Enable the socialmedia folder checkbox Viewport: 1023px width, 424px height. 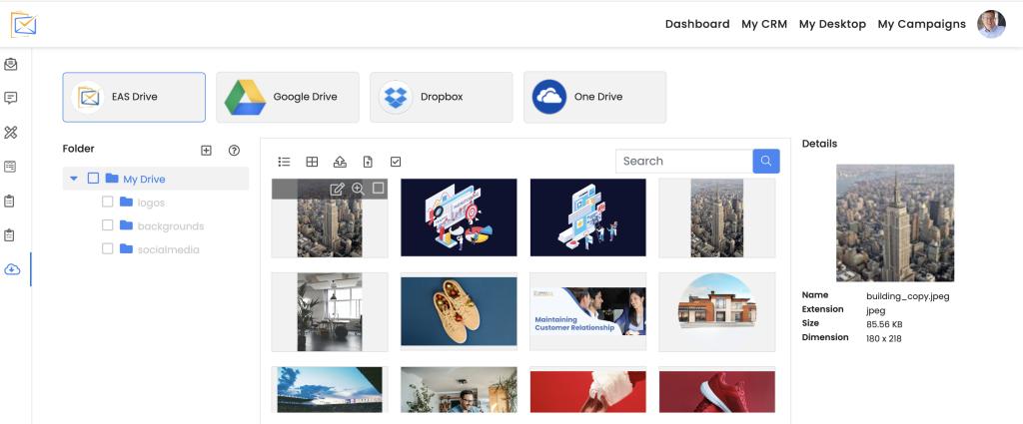click(108, 248)
